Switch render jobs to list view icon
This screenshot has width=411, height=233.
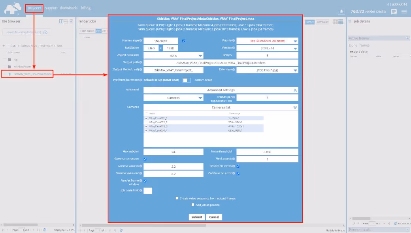pos(341,22)
